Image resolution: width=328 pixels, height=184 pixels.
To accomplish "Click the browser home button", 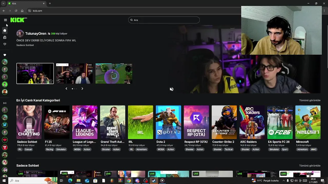I will pos(22,11).
